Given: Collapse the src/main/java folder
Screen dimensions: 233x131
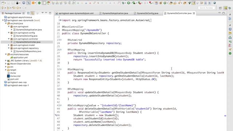Looking at the screenshot, I should tap(6, 23).
